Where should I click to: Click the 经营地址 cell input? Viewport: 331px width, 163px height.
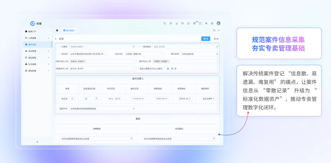pyautogui.click(x=185, y=98)
